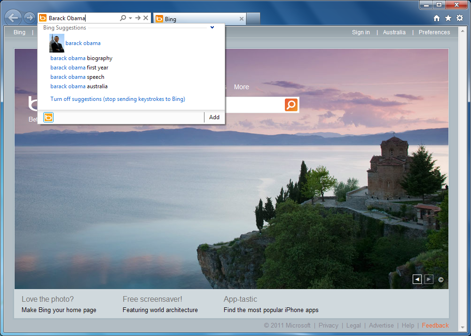Click Turn off suggestions link
The image size is (471, 336).
[x=118, y=99]
